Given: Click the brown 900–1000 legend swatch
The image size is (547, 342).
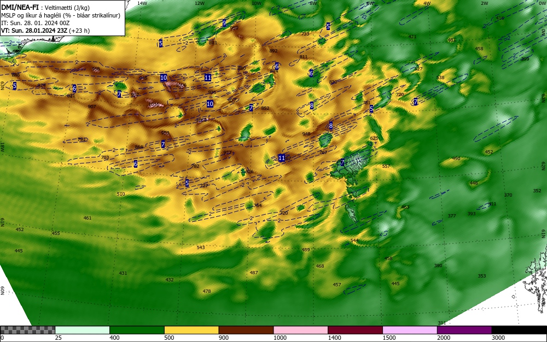Looking at the screenshot, I should (246, 330).
